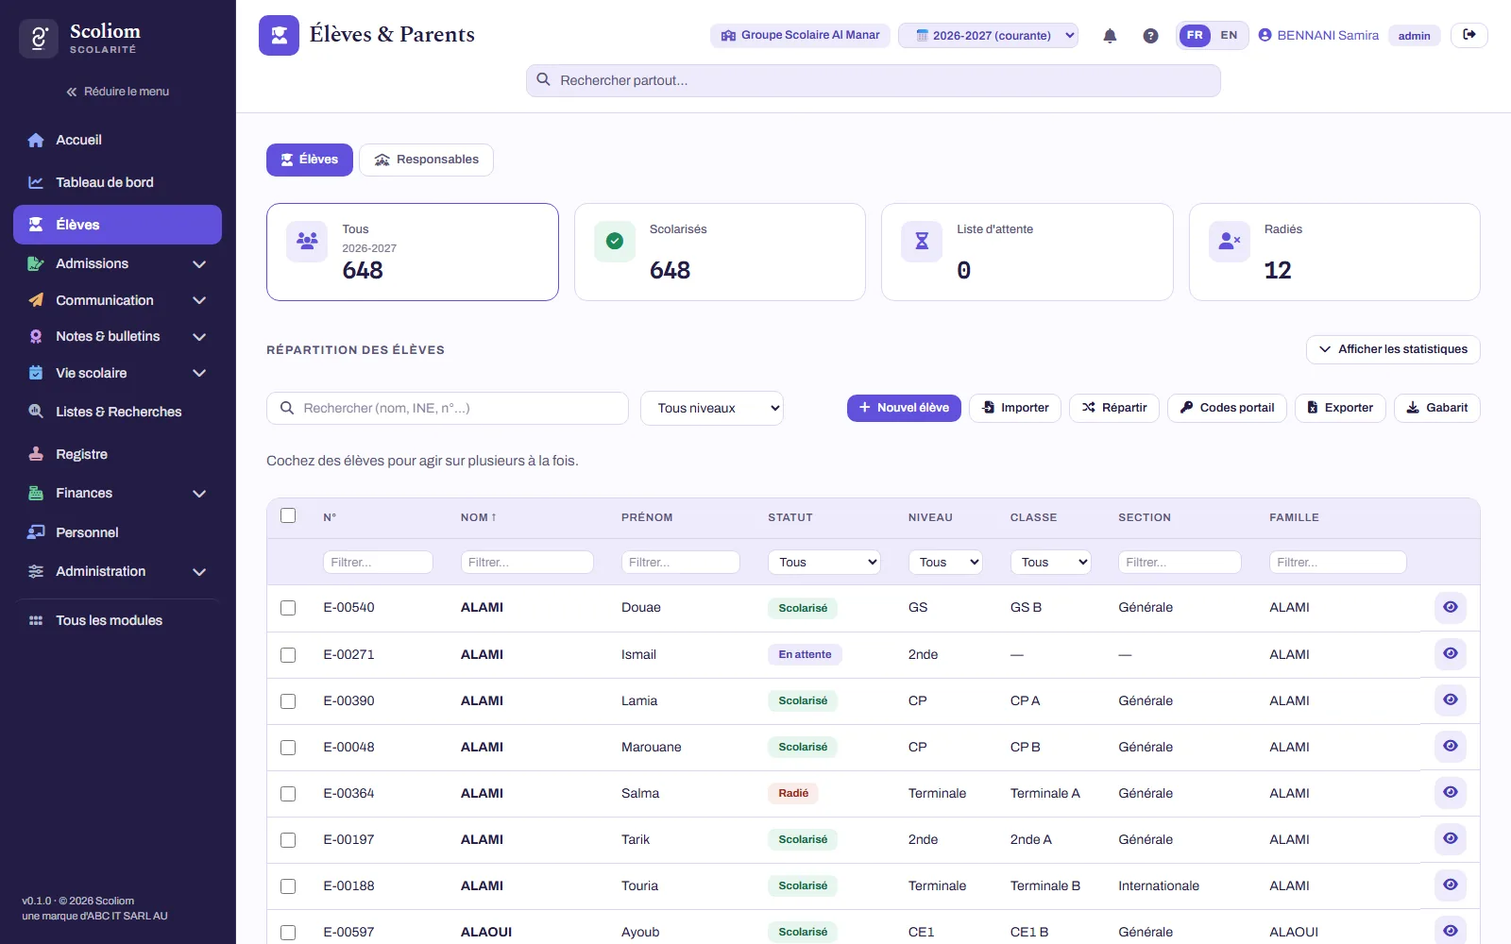Switch the language to EN
This screenshot has width=1511, height=944.
point(1229,36)
